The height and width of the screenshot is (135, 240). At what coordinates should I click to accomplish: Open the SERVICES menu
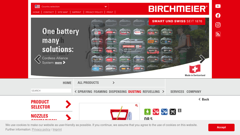pos(177,91)
